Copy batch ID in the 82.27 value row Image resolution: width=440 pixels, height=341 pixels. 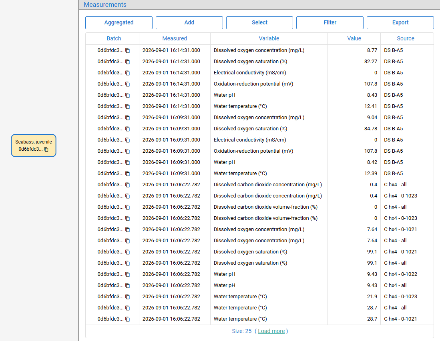tap(127, 62)
